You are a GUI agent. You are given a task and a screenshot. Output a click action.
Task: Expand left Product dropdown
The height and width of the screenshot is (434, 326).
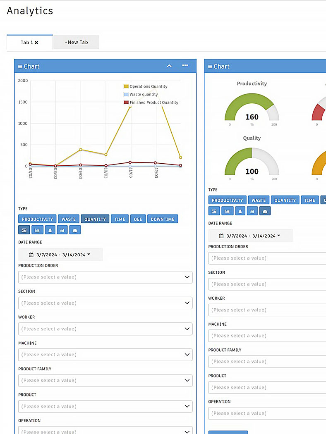click(105, 406)
